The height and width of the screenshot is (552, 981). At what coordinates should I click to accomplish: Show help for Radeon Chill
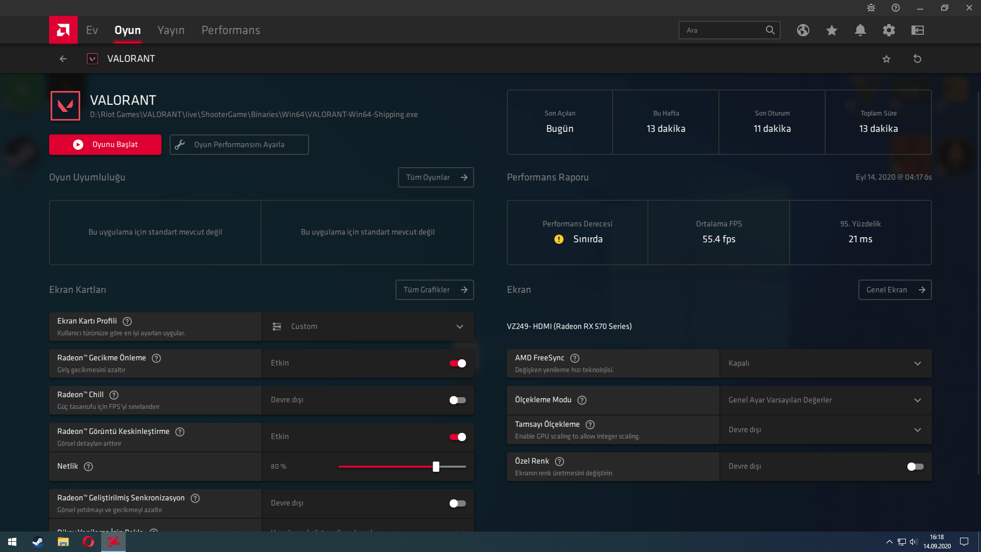click(x=114, y=395)
